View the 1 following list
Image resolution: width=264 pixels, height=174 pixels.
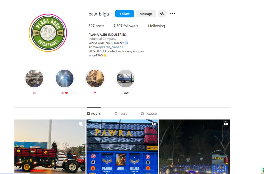[156, 26]
